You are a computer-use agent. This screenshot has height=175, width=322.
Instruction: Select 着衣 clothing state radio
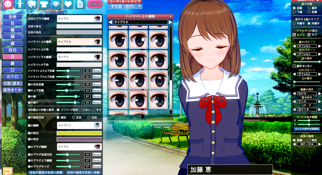(x=309, y=8)
